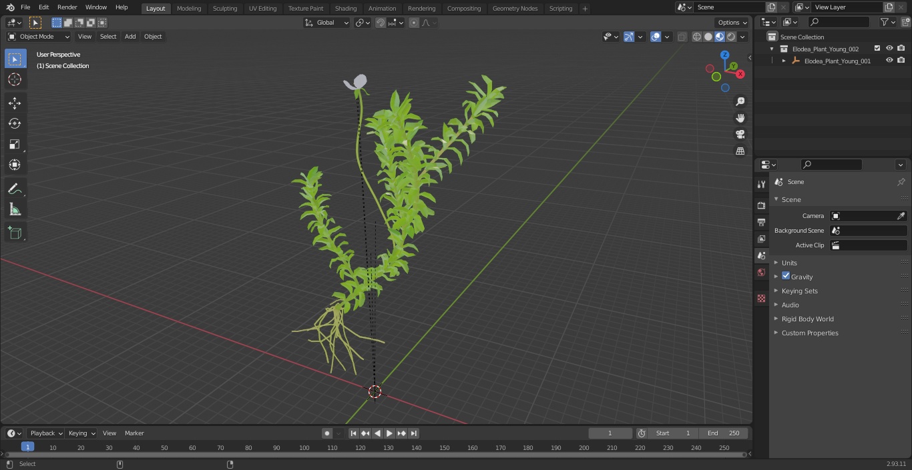Screen dimensions: 912x470
Task: Hide Elodea_Plant_Young_001 with the eye icon
Action: [x=889, y=61]
